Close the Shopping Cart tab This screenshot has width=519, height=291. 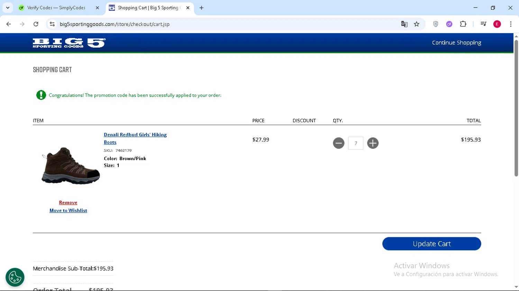point(188,8)
